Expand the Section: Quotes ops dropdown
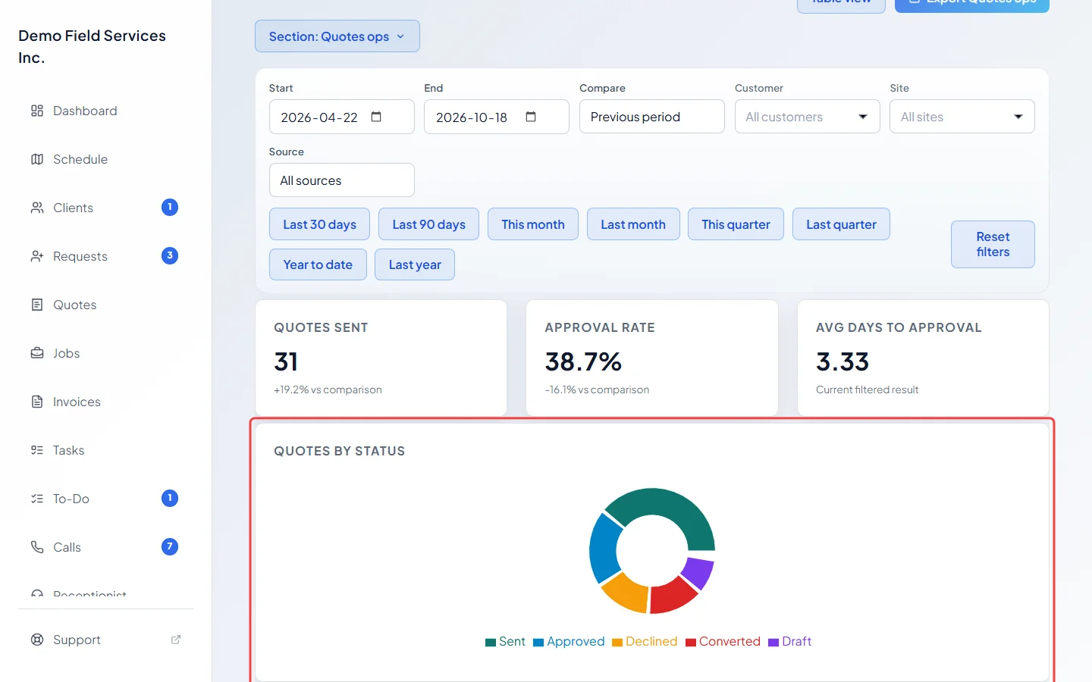This screenshot has width=1092, height=682. pyautogui.click(x=337, y=36)
